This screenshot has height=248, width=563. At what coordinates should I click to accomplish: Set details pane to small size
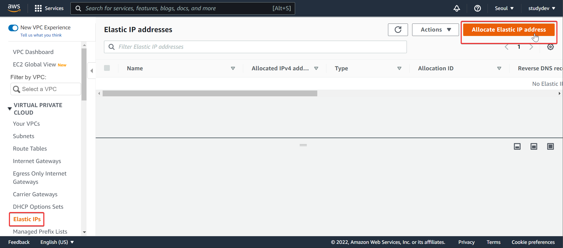pyautogui.click(x=517, y=146)
